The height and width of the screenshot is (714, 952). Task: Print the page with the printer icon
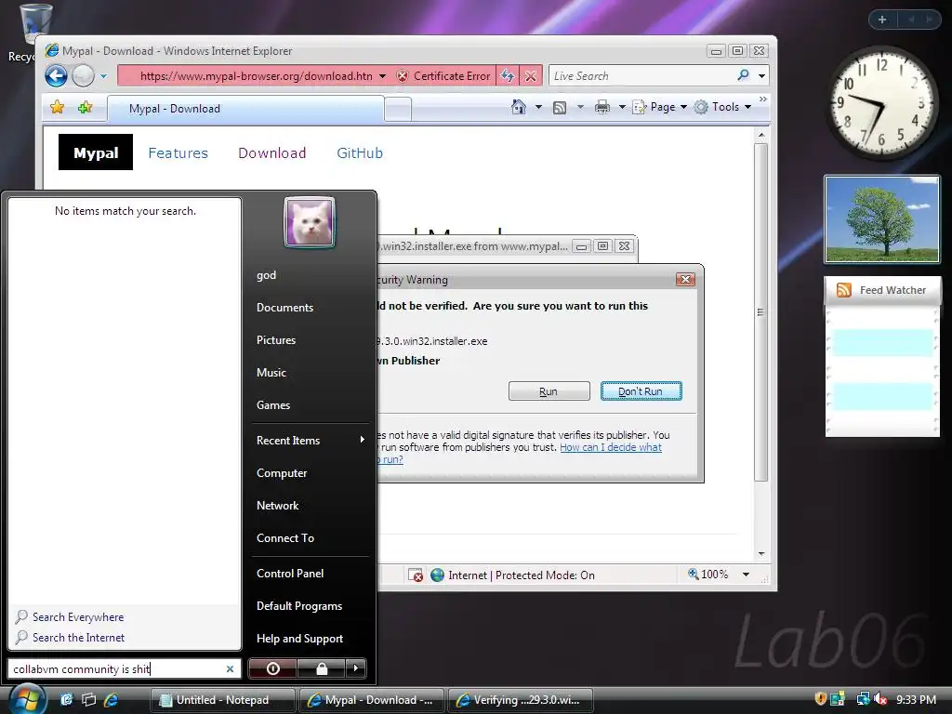602,108
